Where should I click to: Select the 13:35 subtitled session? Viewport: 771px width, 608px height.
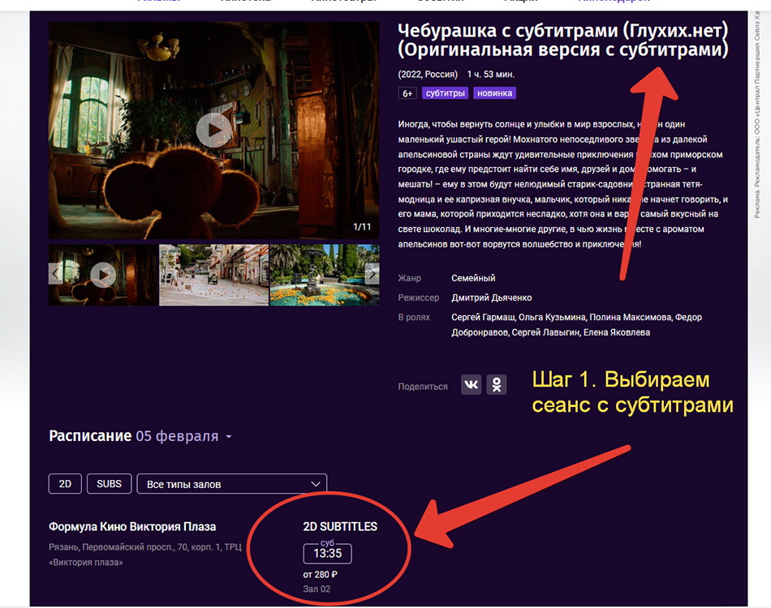point(328,554)
